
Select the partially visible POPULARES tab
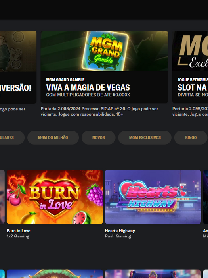click(12, 137)
